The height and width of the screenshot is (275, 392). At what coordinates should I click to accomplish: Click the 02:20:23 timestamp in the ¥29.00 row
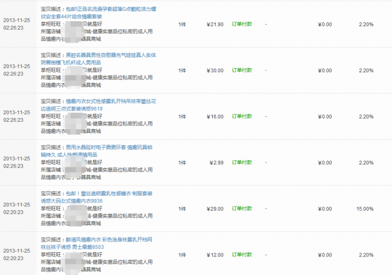click(16, 208)
